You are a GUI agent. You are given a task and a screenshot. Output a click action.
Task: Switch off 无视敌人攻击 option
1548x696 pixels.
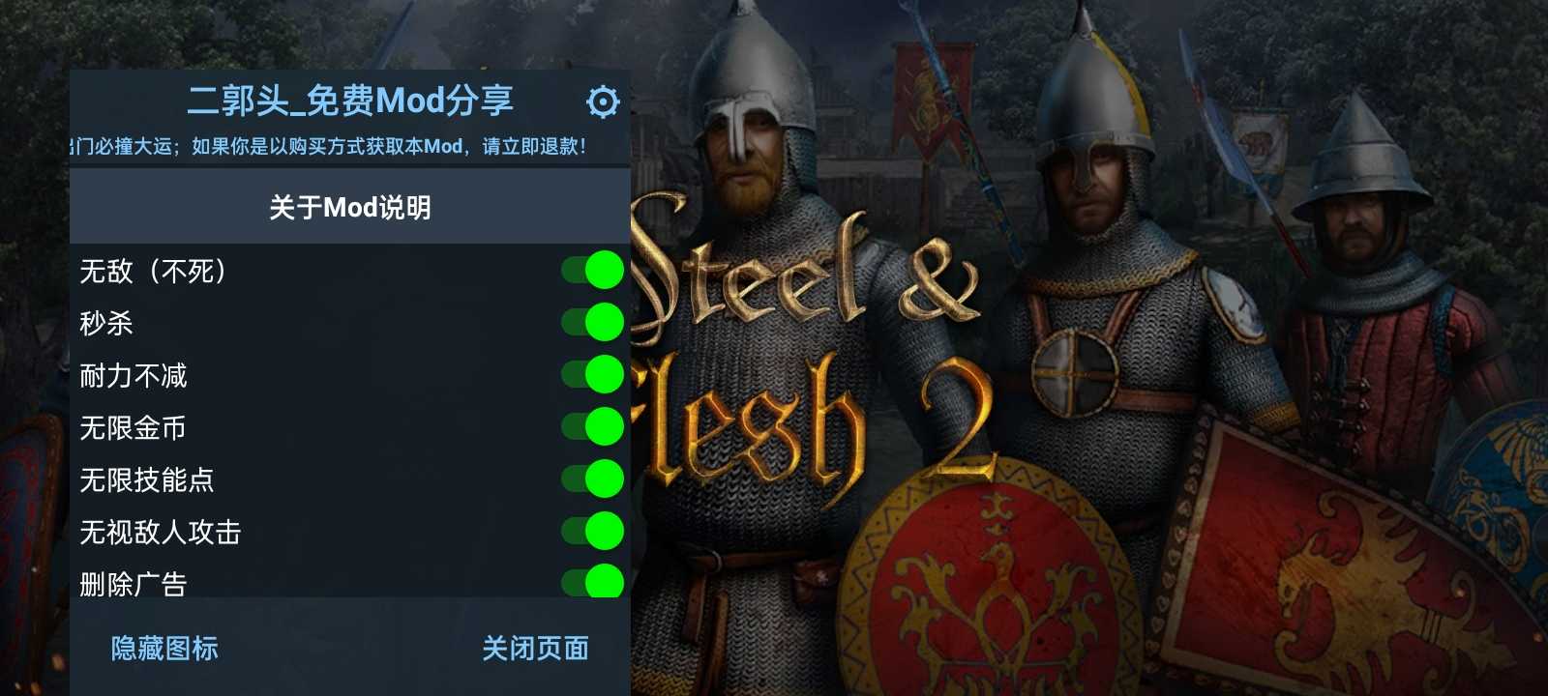pos(593,531)
